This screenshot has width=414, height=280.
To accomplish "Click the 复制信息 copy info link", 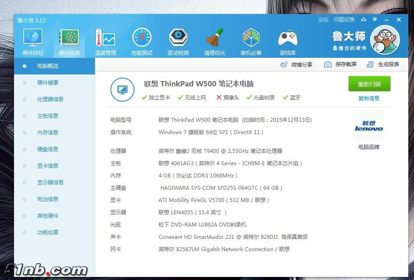I will tap(369, 98).
